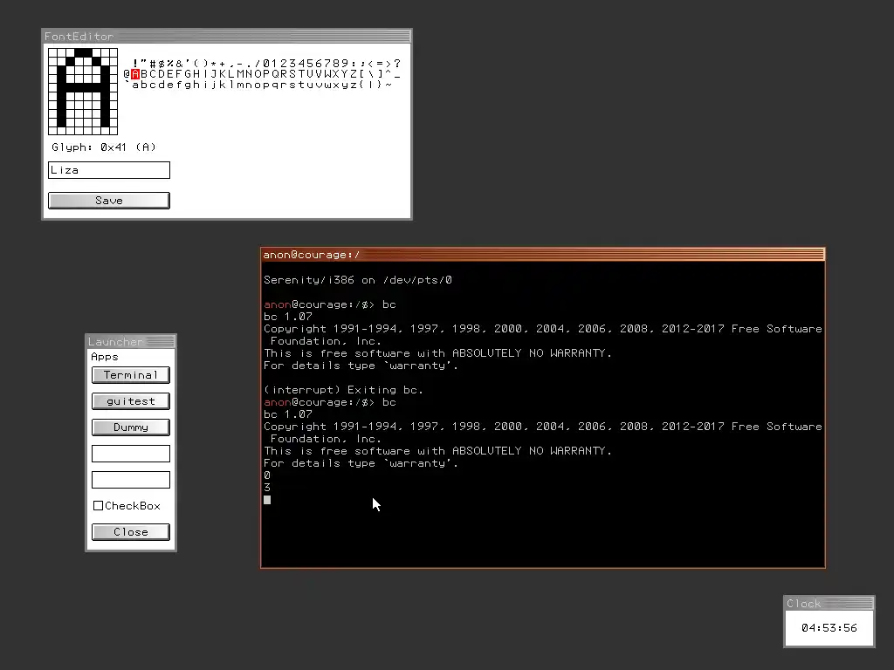The width and height of the screenshot is (894, 670).
Task: Pick the '@' glyph in the glyph map
Action: click(x=127, y=74)
